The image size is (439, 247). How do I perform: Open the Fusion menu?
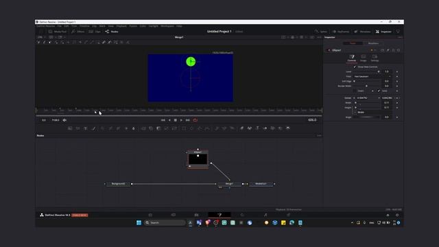pos(133,26)
